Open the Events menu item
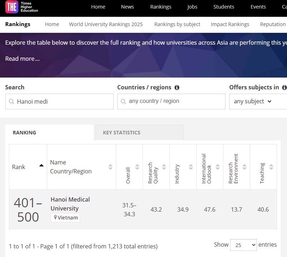The width and height of the screenshot is (287, 257). point(258,7)
